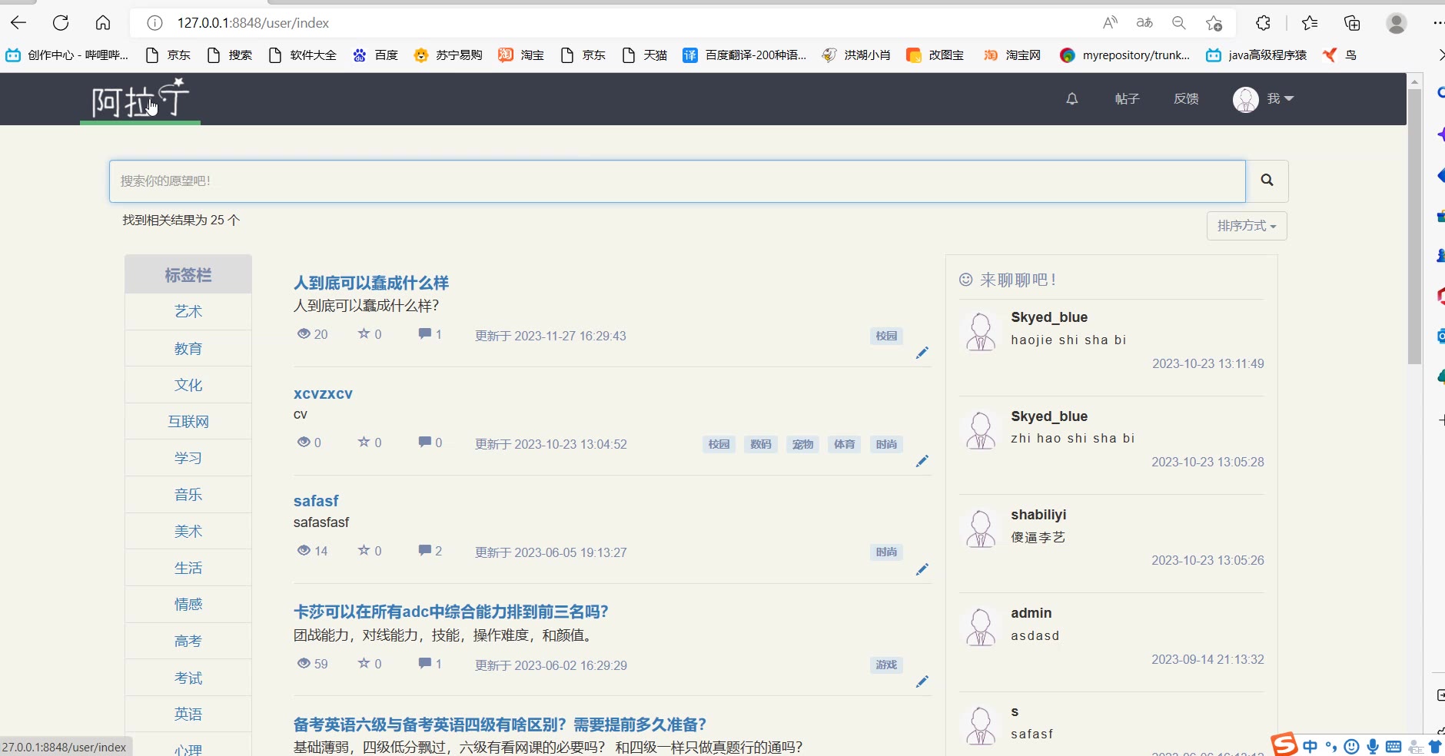Select the 高考 tag
Screen dimensions: 1445x756
point(188,641)
